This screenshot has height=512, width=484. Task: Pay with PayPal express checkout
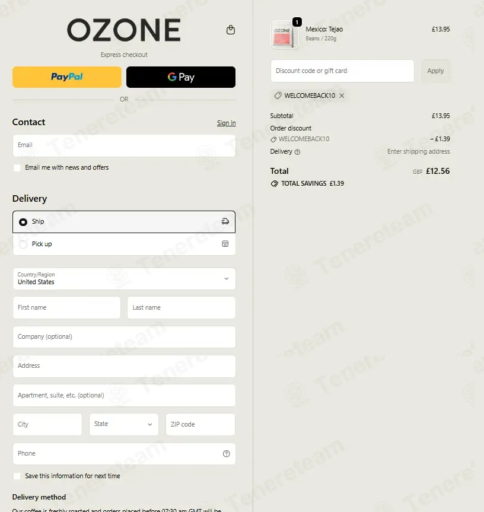[67, 77]
